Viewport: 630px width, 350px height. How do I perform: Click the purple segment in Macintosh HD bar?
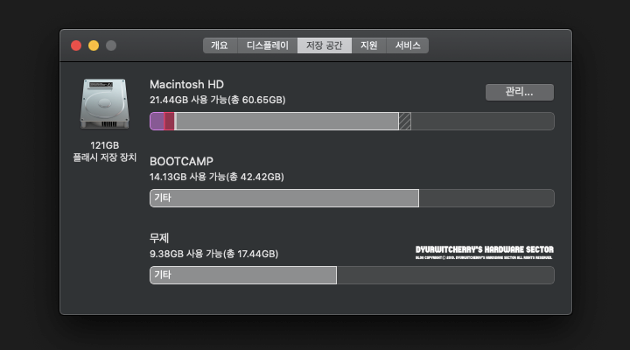(157, 122)
